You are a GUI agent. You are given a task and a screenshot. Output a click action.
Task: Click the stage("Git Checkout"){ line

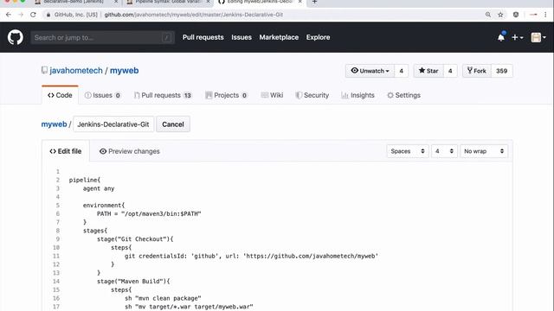135,239
